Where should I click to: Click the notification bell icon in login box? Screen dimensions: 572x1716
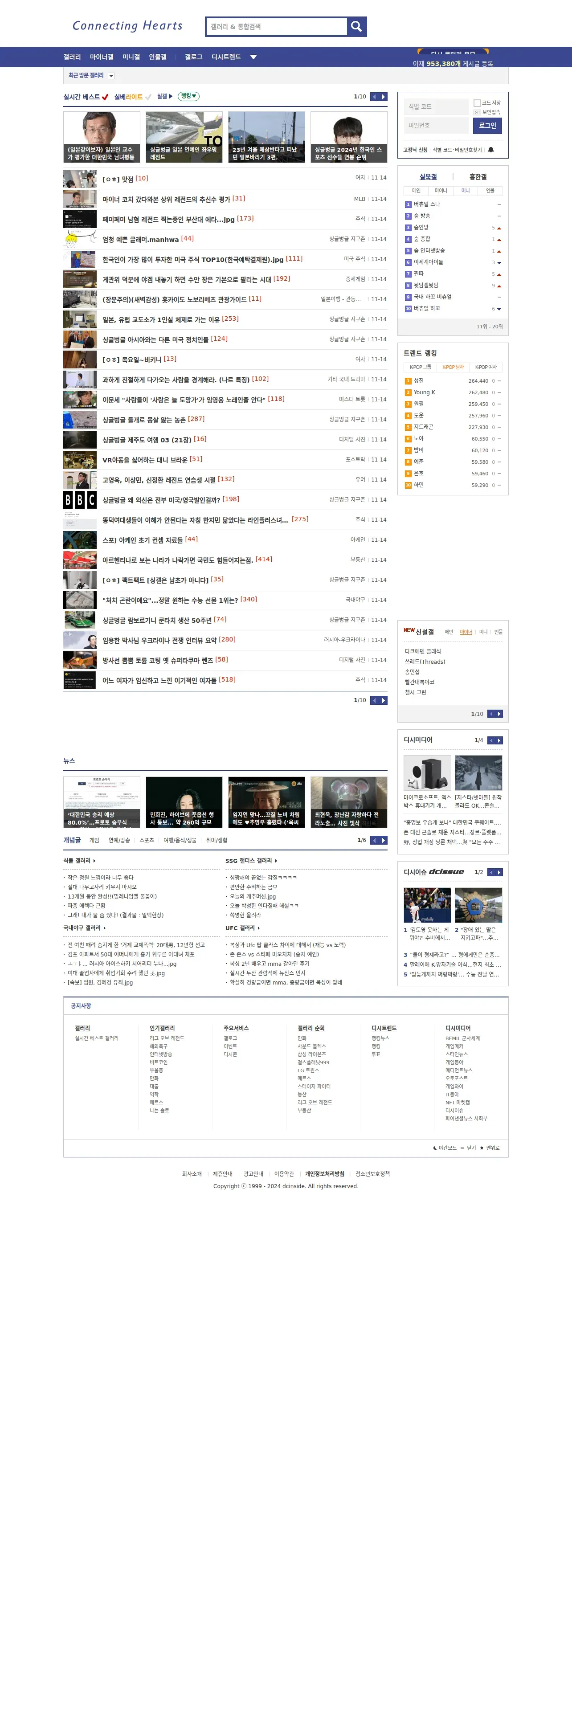[x=491, y=150]
